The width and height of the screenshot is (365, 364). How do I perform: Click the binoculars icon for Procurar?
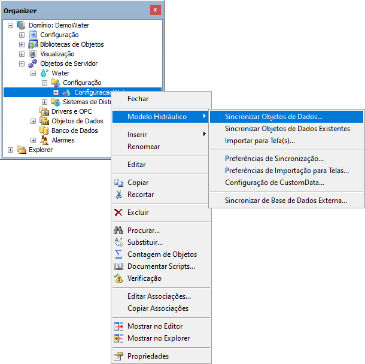tap(118, 230)
